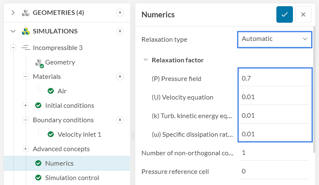This screenshot has width=319, height=185.
Task: Collapse the Relaxation factor group
Action: click(x=145, y=60)
